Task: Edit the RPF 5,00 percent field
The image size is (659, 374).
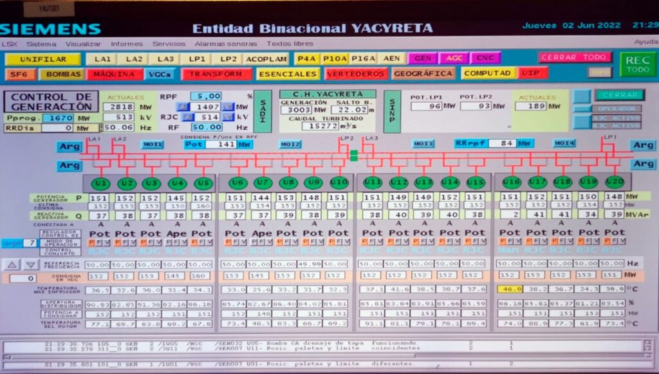Action: coord(206,96)
